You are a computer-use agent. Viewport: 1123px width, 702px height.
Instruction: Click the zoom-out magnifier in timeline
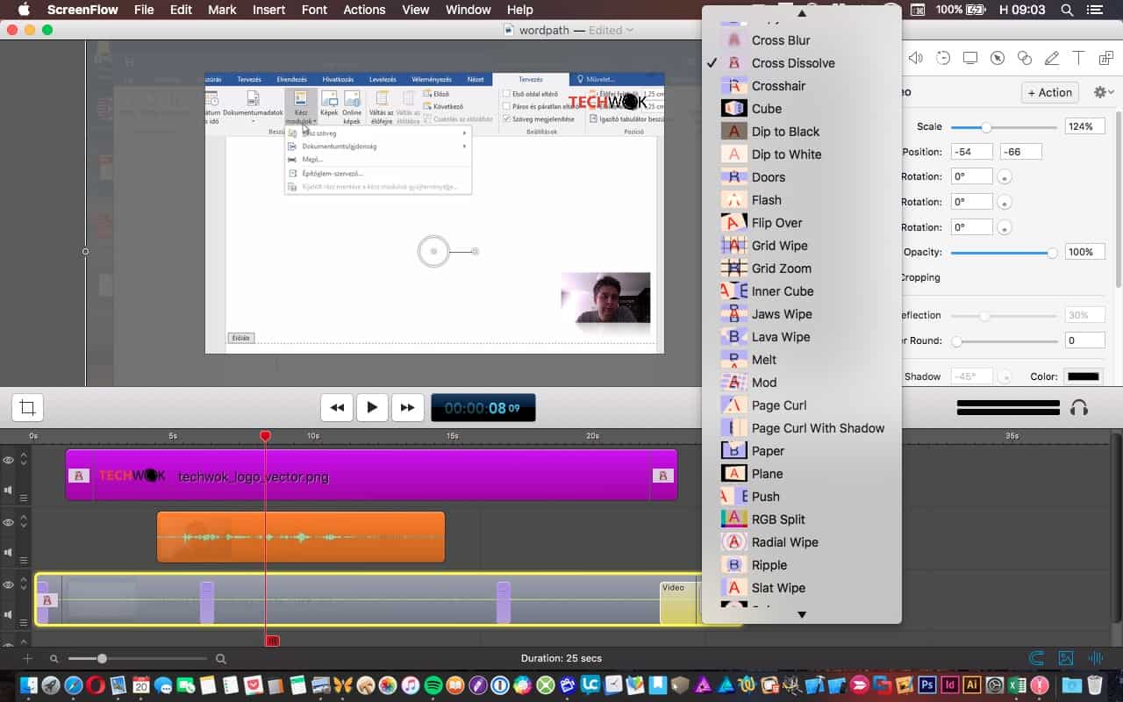[54, 658]
